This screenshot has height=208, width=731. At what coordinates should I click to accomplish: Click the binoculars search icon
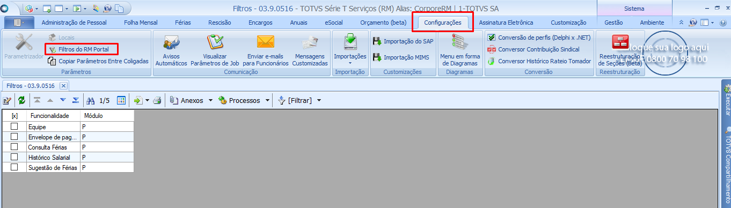pyautogui.click(x=91, y=100)
